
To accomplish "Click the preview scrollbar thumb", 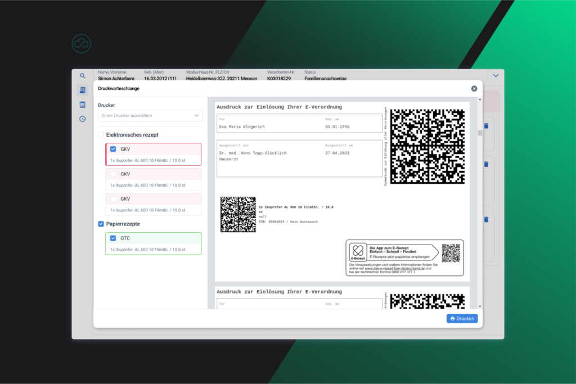I will point(480,133).
